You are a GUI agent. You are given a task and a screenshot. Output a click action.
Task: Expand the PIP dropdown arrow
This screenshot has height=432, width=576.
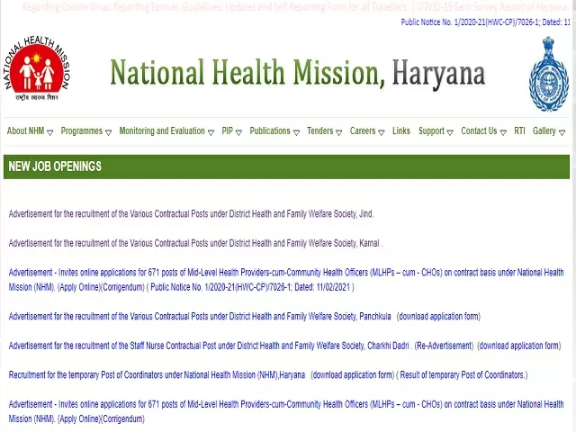click(x=238, y=132)
